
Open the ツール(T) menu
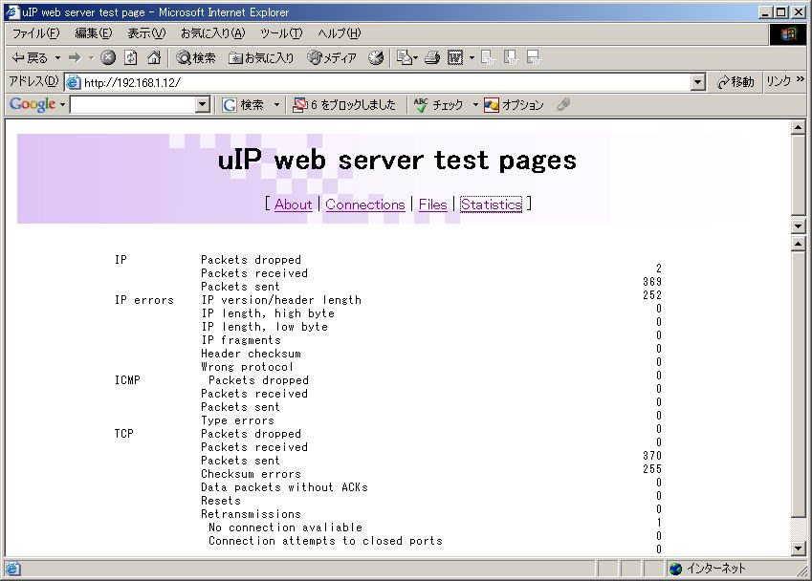[281, 33]
